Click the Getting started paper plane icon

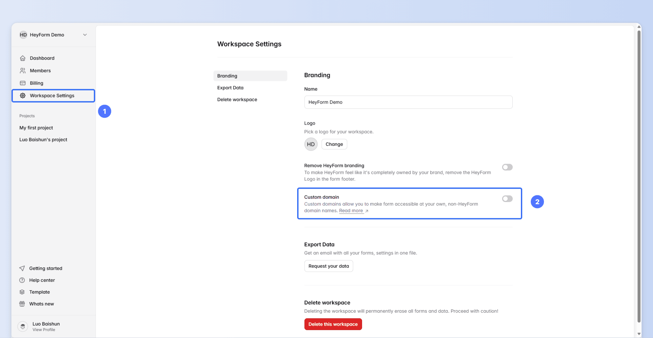(x=22, y=268)
